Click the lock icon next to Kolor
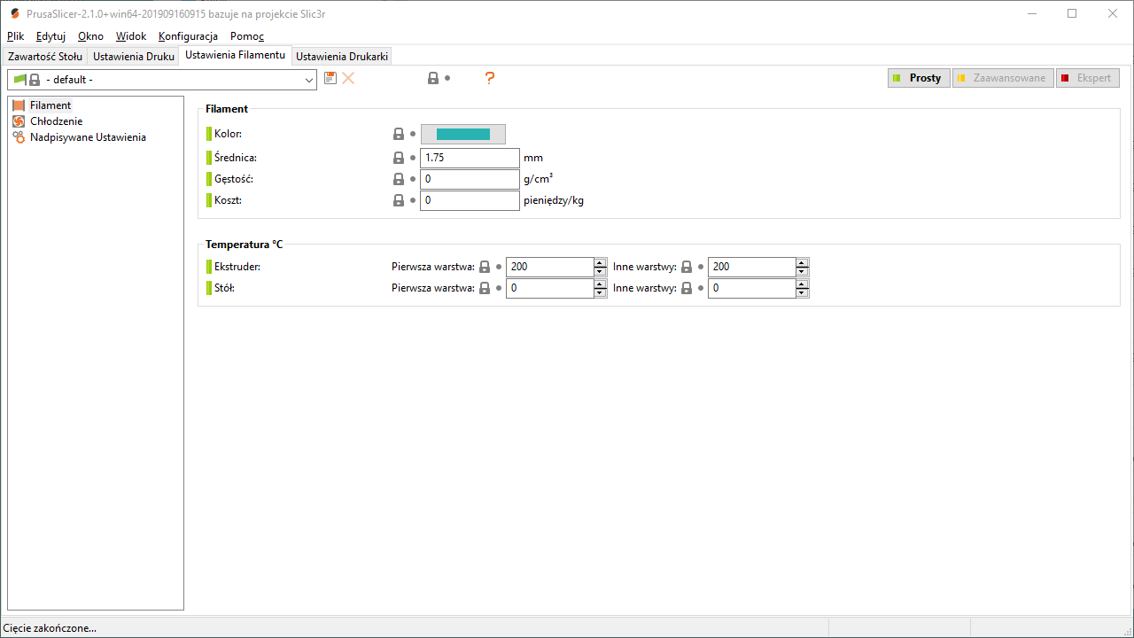 399,135
